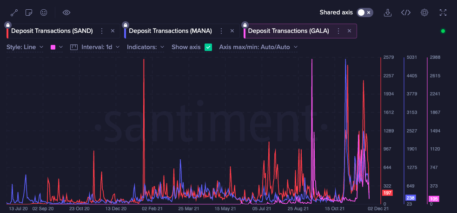Click the 25 Aug 21 date label

click(298, 208)
